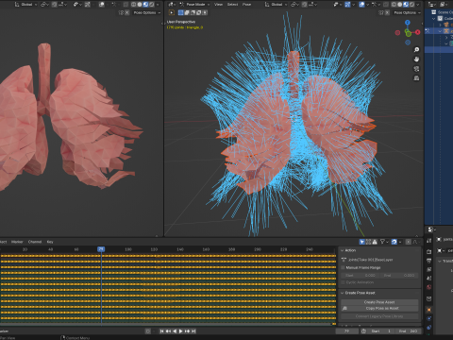Screen dimensions: 453x340
Task: Jump to the start frame
Action: pos(161,331)
